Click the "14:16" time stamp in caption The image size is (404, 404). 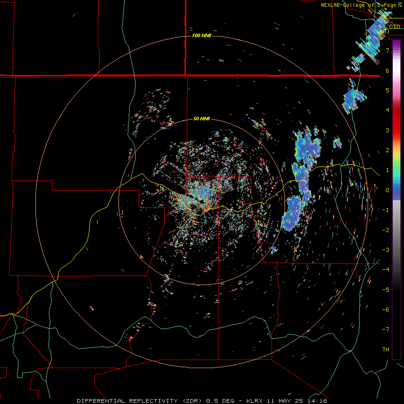tap(317, 401)
